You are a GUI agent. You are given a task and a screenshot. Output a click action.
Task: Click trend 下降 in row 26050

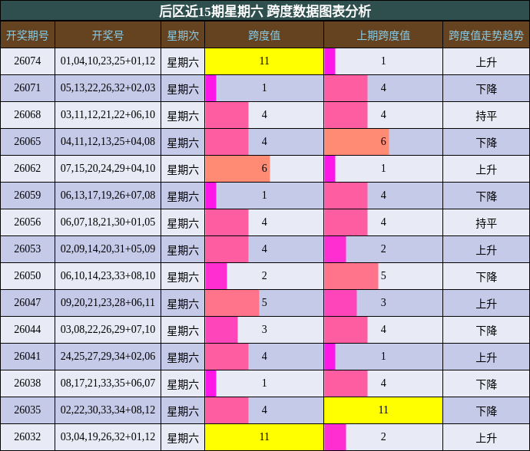486,276
